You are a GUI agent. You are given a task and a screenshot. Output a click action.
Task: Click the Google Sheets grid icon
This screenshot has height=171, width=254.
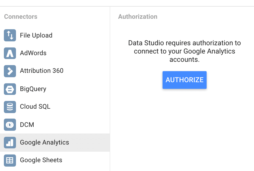(x=10, y=161)
